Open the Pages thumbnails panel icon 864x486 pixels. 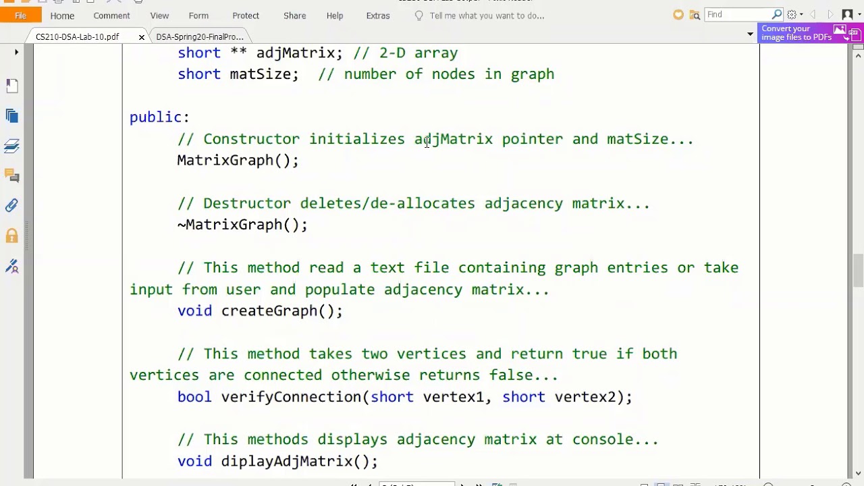(11, 116)
